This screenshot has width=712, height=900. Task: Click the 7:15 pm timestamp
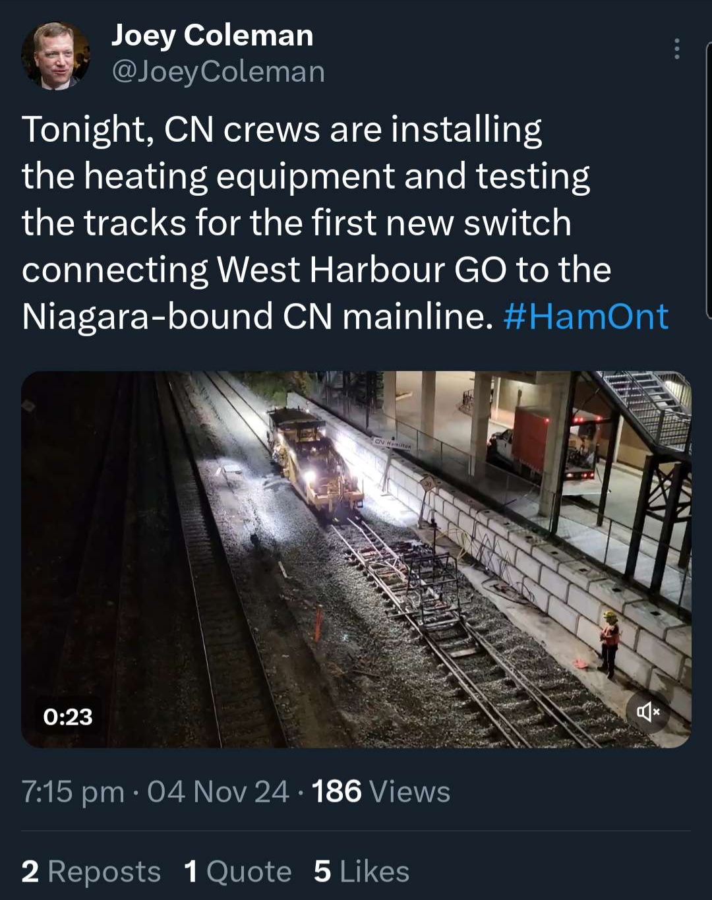(73, 792)
